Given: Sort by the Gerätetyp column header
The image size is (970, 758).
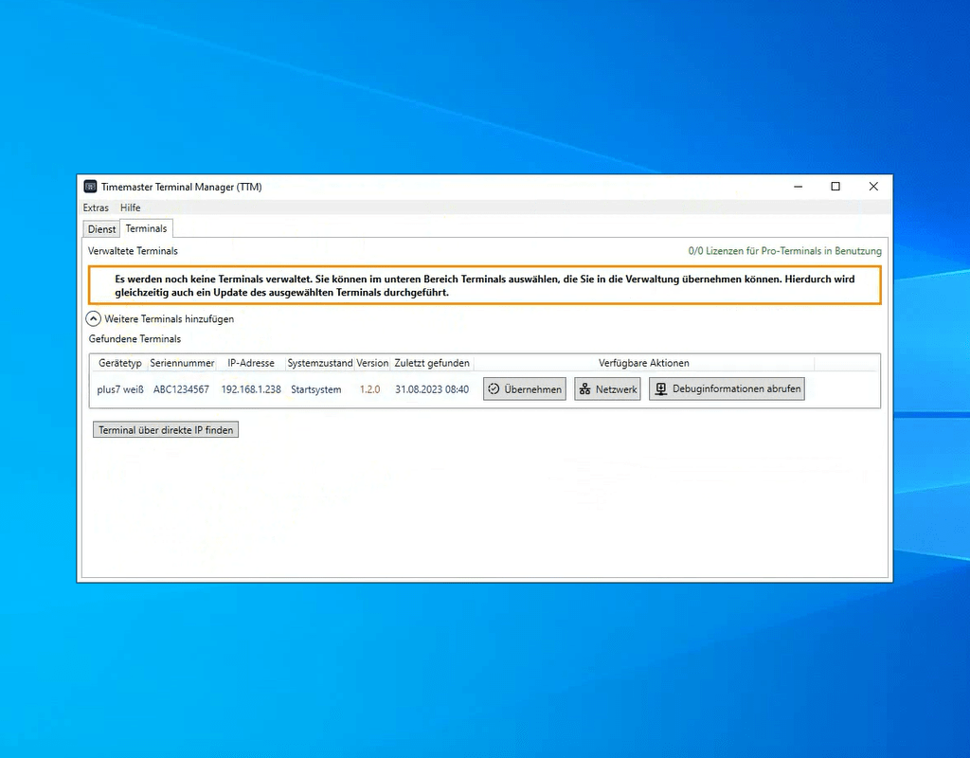Looking at the screenshot, I should 120,363.
